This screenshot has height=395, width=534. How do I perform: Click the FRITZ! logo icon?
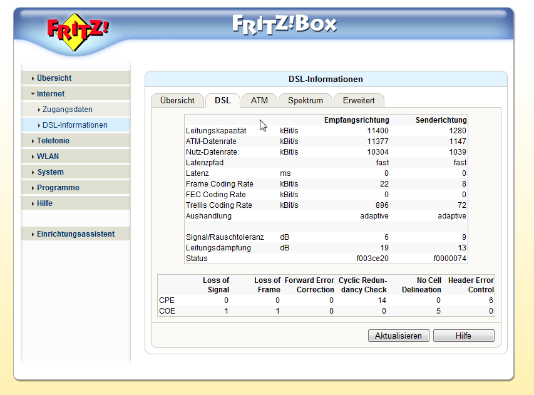[78, 33]
